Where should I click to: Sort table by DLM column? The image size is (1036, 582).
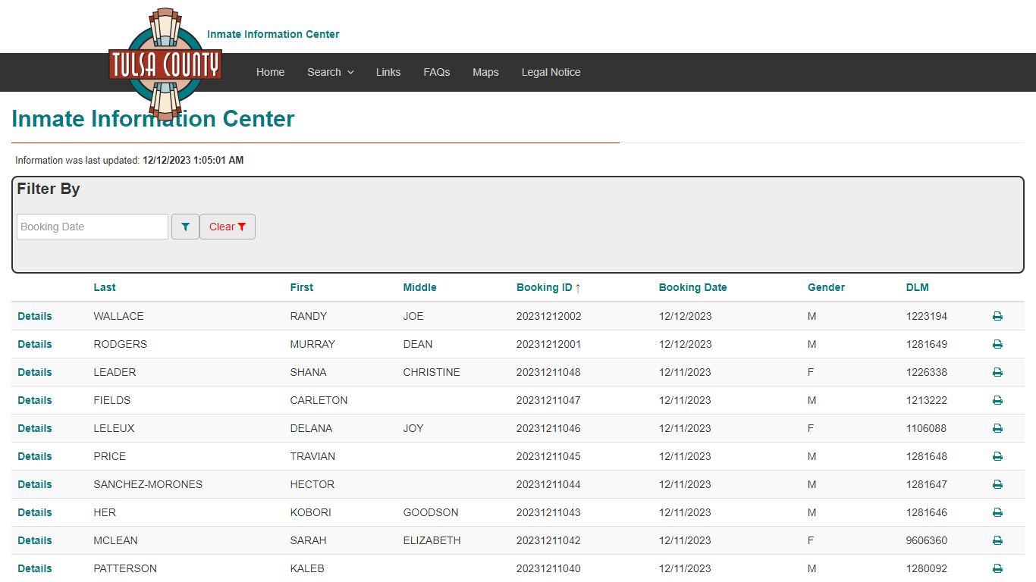[917, 287]
